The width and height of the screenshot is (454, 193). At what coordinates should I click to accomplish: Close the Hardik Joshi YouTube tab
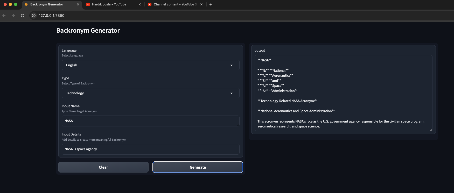(140, 4)
